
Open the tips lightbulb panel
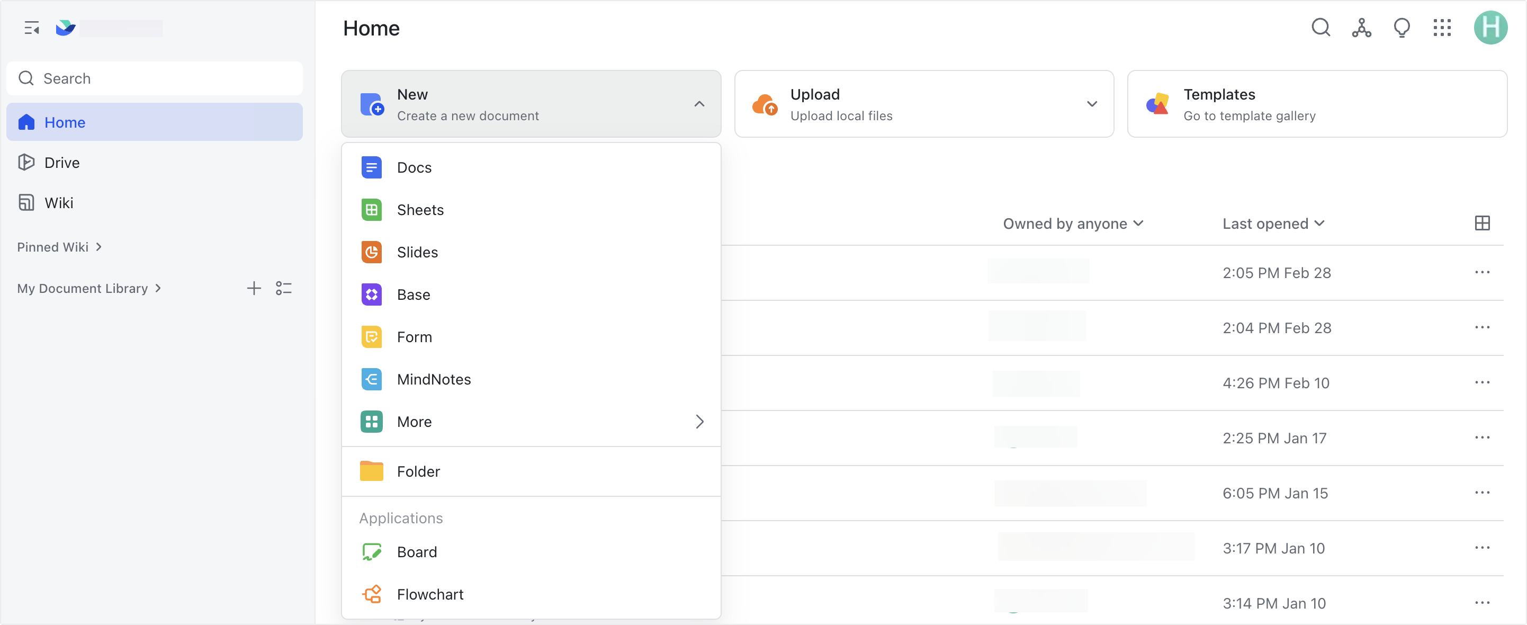click(1402, 27)
